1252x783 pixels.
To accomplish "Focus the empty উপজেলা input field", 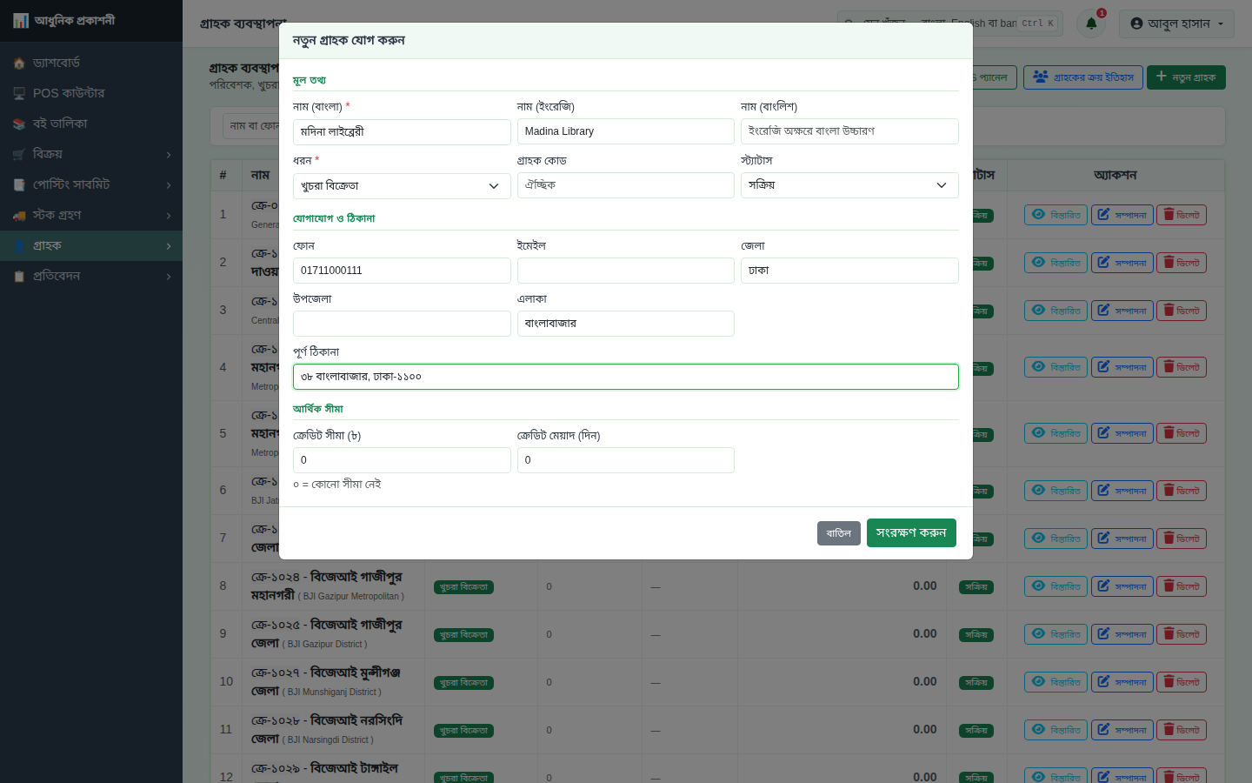I will pyautogui.click(x=402, y=324).
